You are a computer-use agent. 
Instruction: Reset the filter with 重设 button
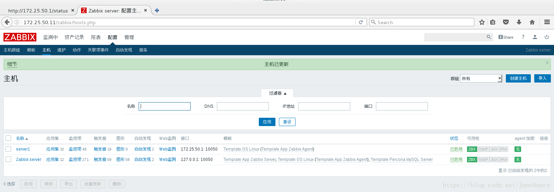(x=287, y=122)
